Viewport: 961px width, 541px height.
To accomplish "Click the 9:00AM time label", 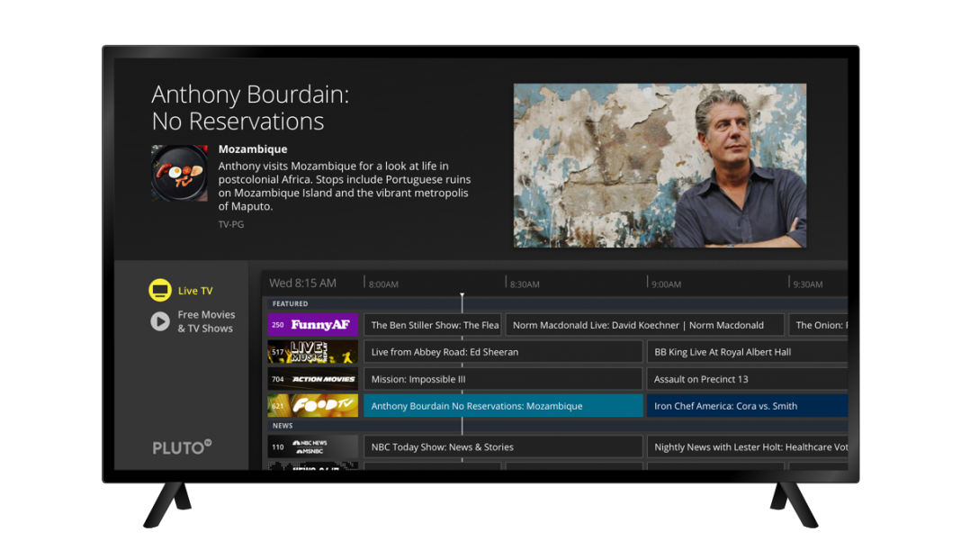I will [667, 284].
